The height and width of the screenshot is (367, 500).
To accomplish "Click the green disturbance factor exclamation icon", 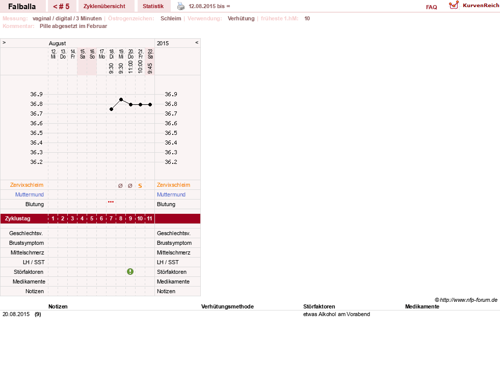I will 130,271.
